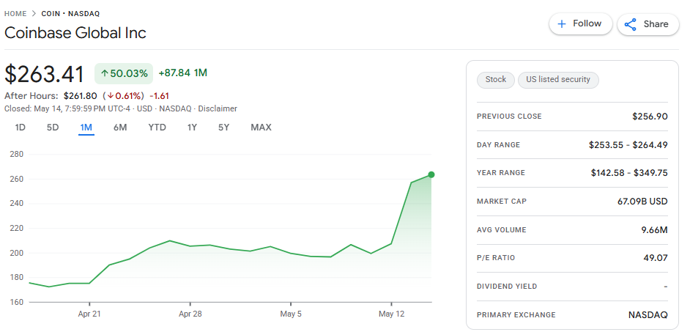This screenshot has width=690, height=332.
Task: Click the Apr 28 date on chart axis
Action: 190,315
